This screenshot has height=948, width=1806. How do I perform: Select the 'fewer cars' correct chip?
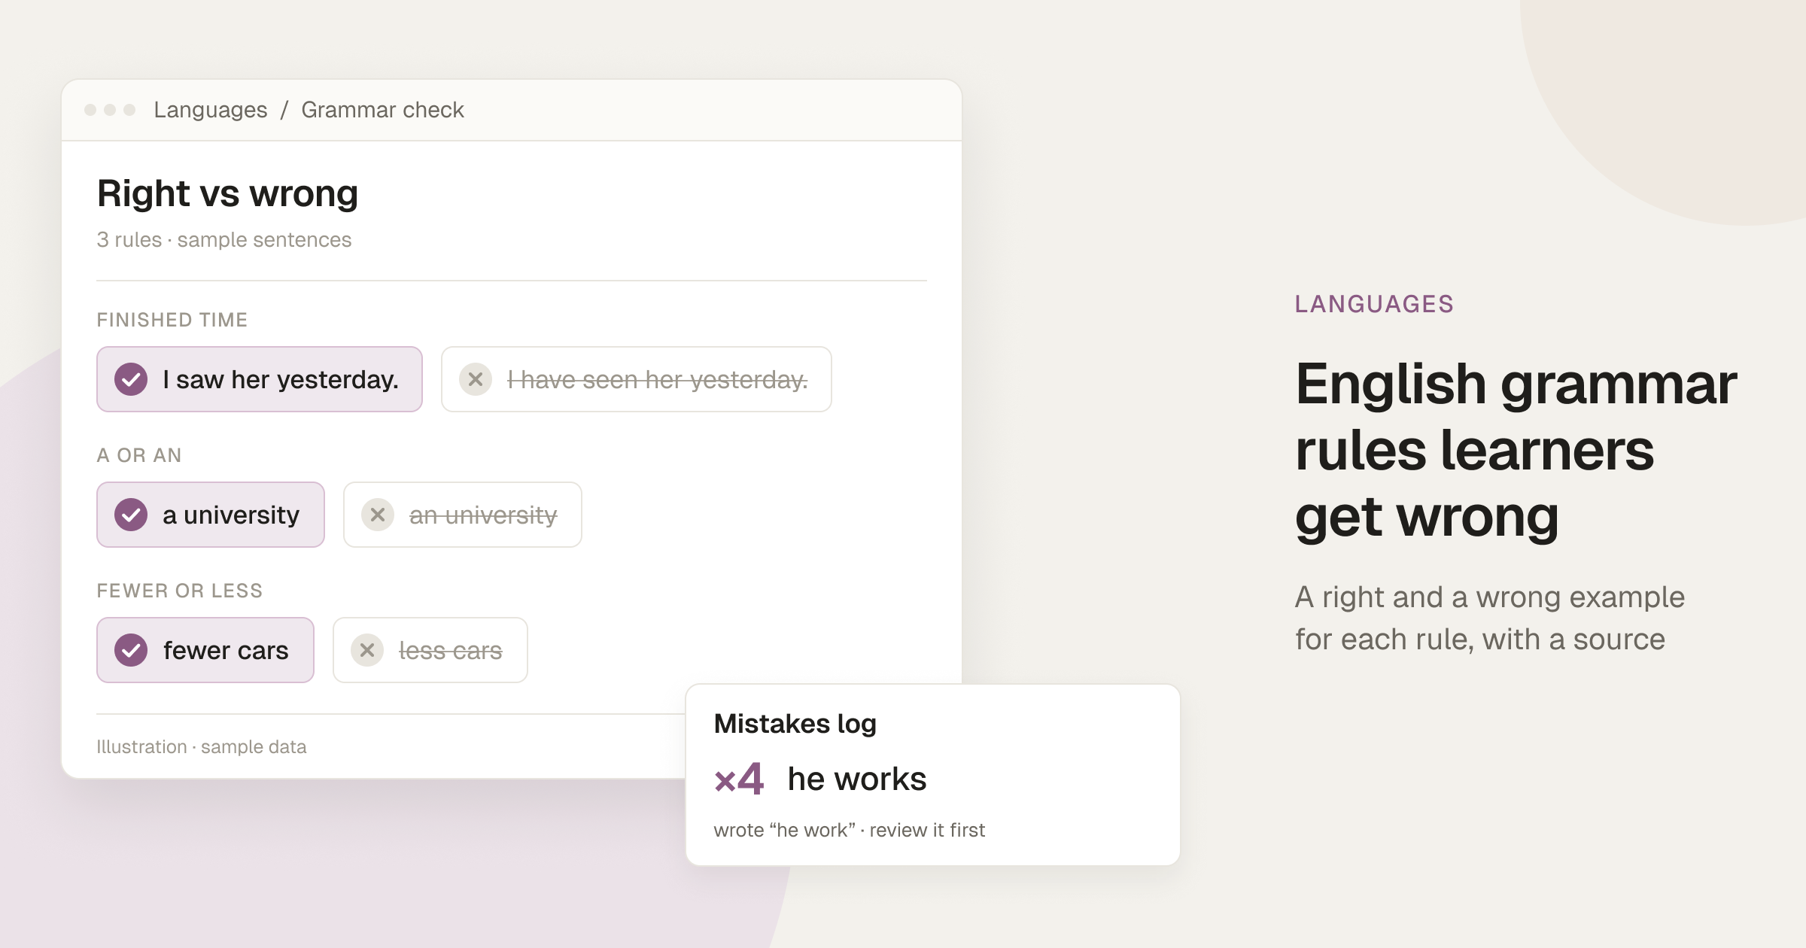(205, 650)
